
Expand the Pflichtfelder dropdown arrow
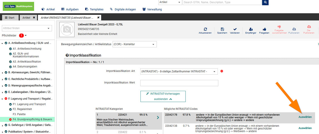tap(26, 36)
